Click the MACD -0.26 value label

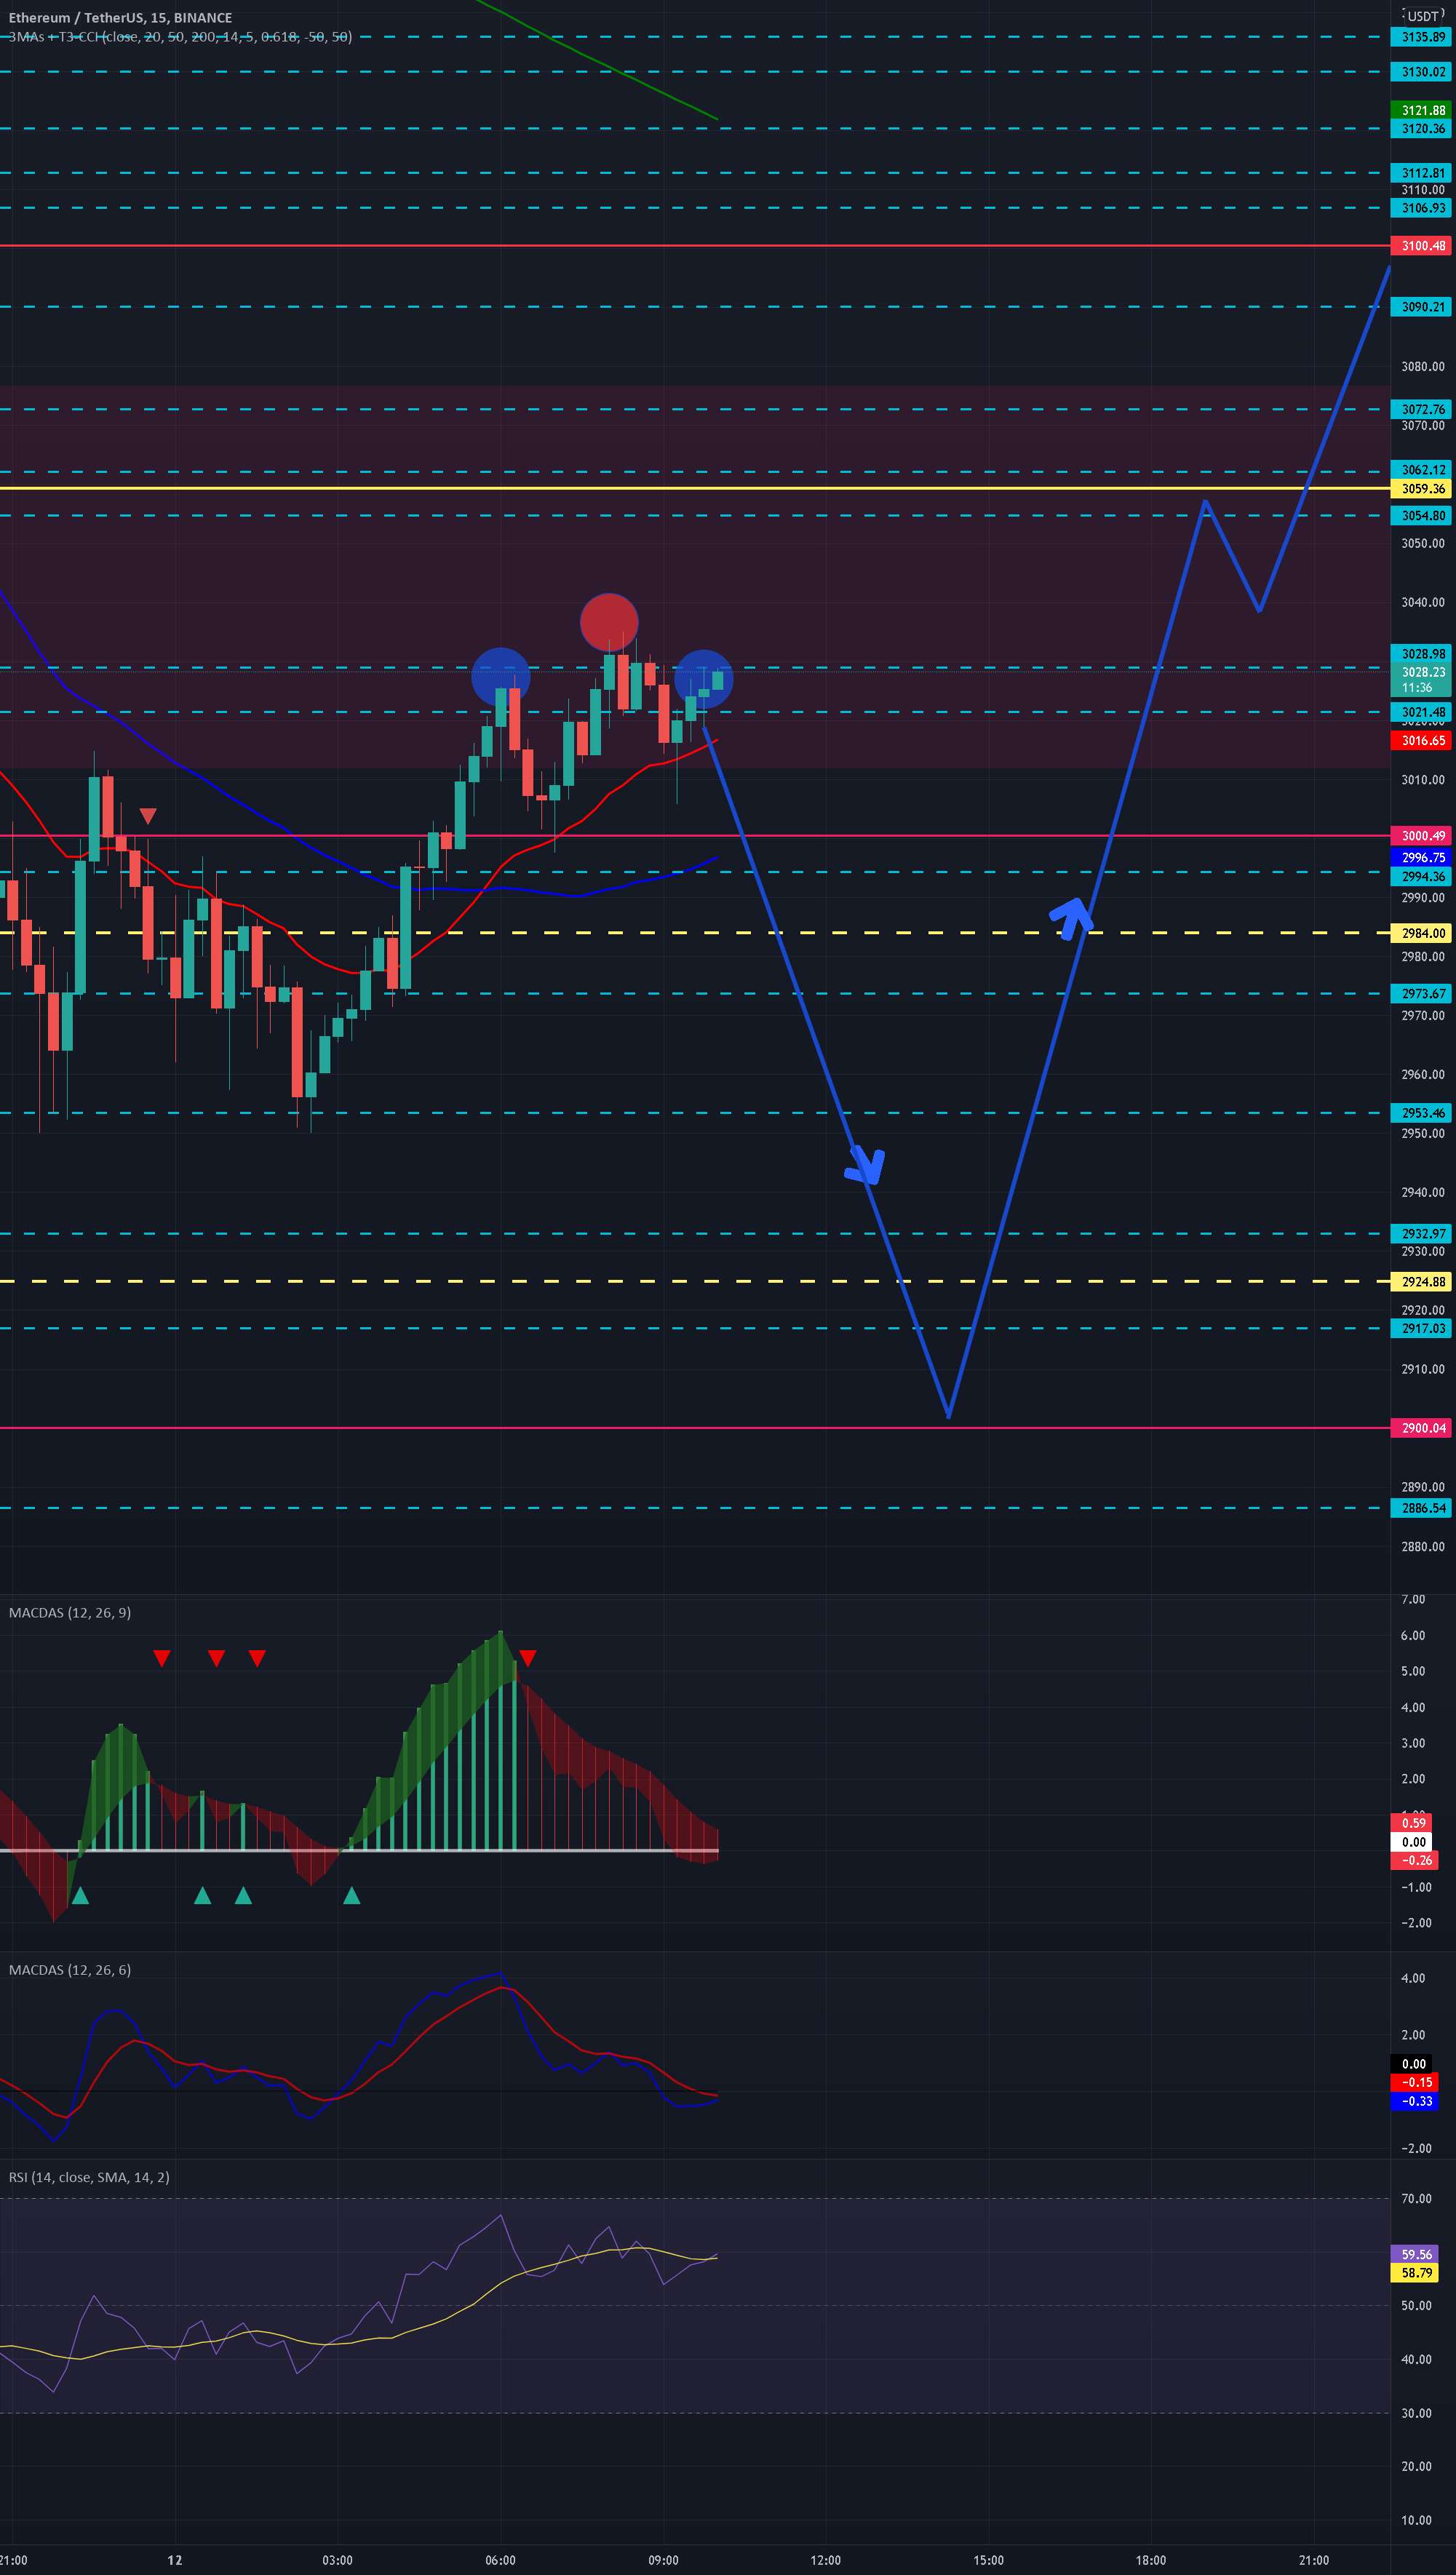point(1414,1860)
